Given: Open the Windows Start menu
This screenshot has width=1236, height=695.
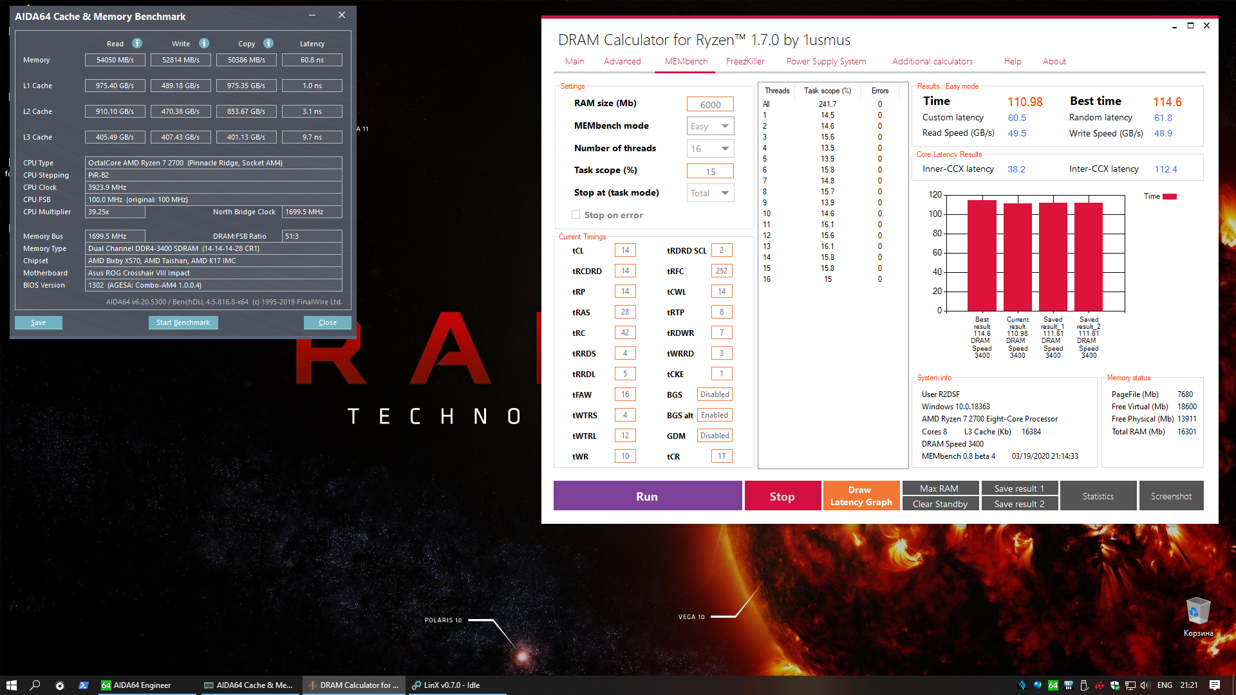Looking at the screenshot, I should (x=11, y=685).
